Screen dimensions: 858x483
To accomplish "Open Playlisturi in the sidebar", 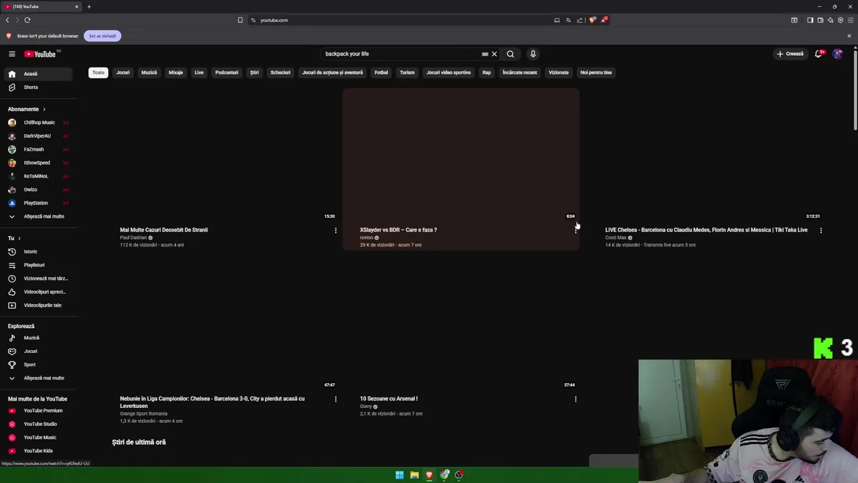I will point(39,265).
